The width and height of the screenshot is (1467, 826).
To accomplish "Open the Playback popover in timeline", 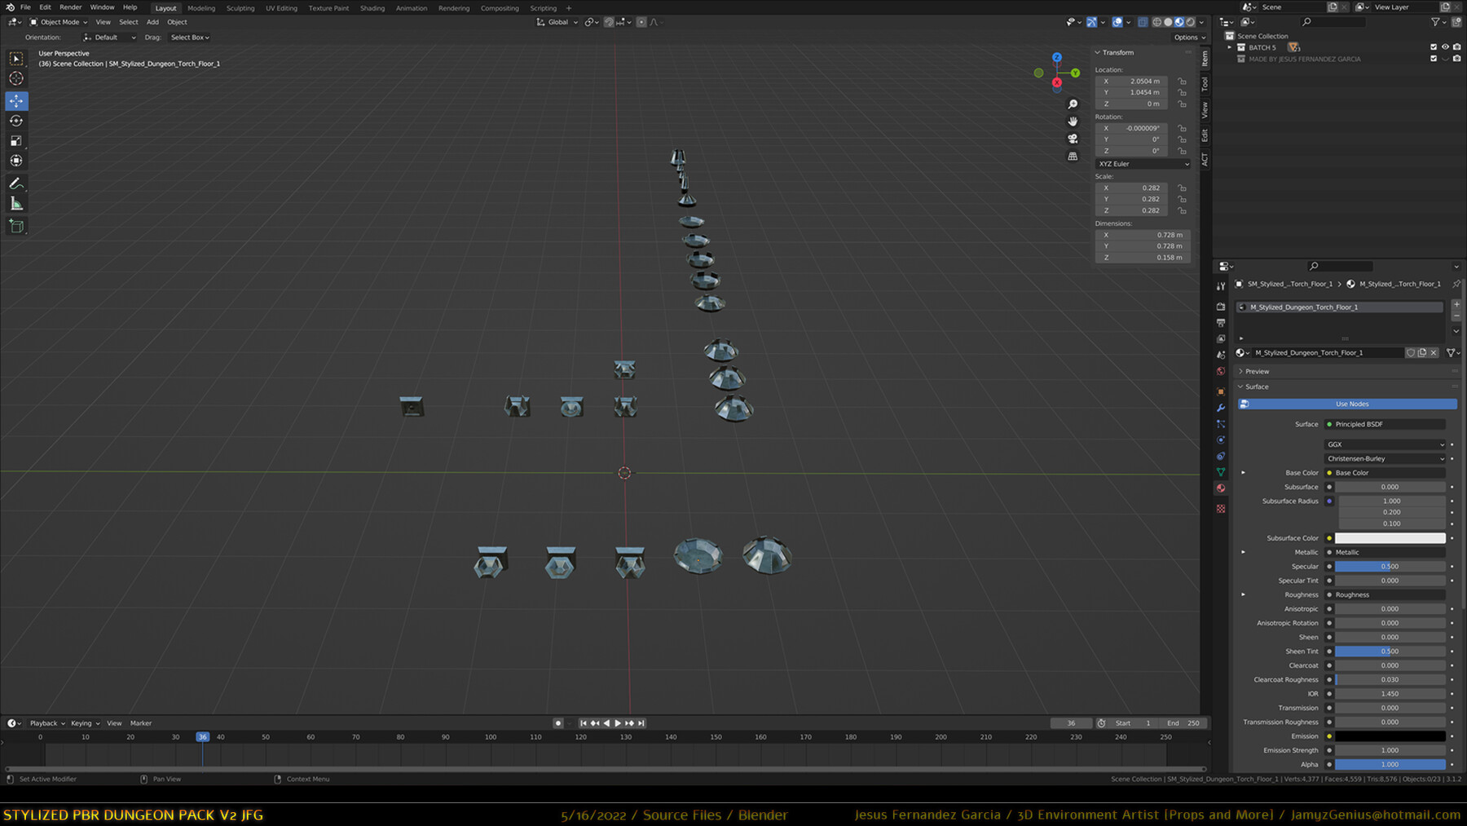I will tap(47, 723).
